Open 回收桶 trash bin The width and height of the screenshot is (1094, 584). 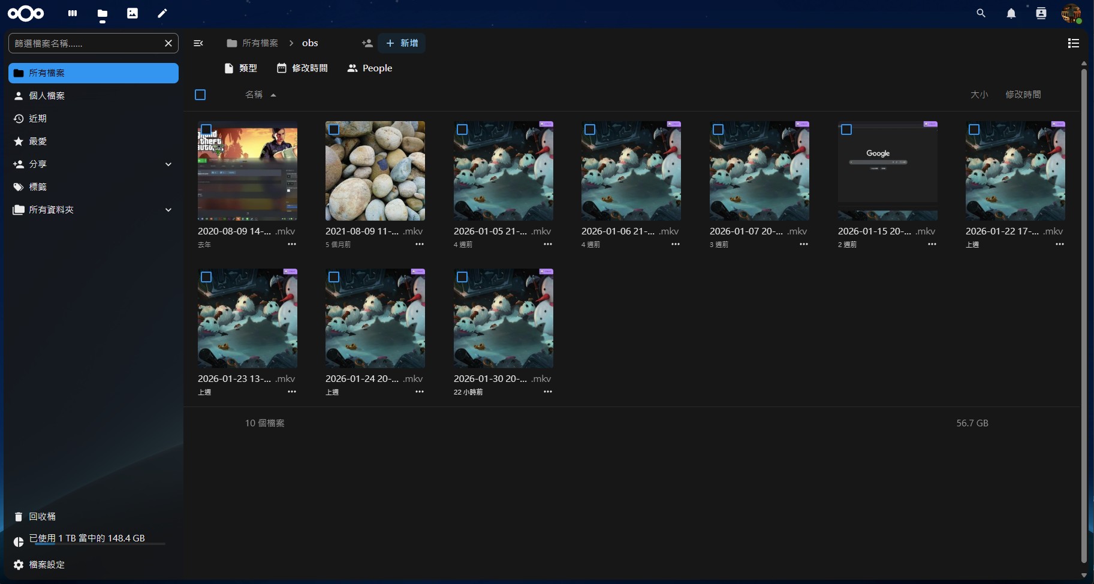[94, 517]
